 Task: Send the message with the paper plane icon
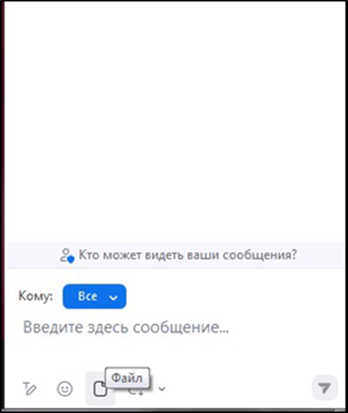pyautogui.click(x=324, y=388)
